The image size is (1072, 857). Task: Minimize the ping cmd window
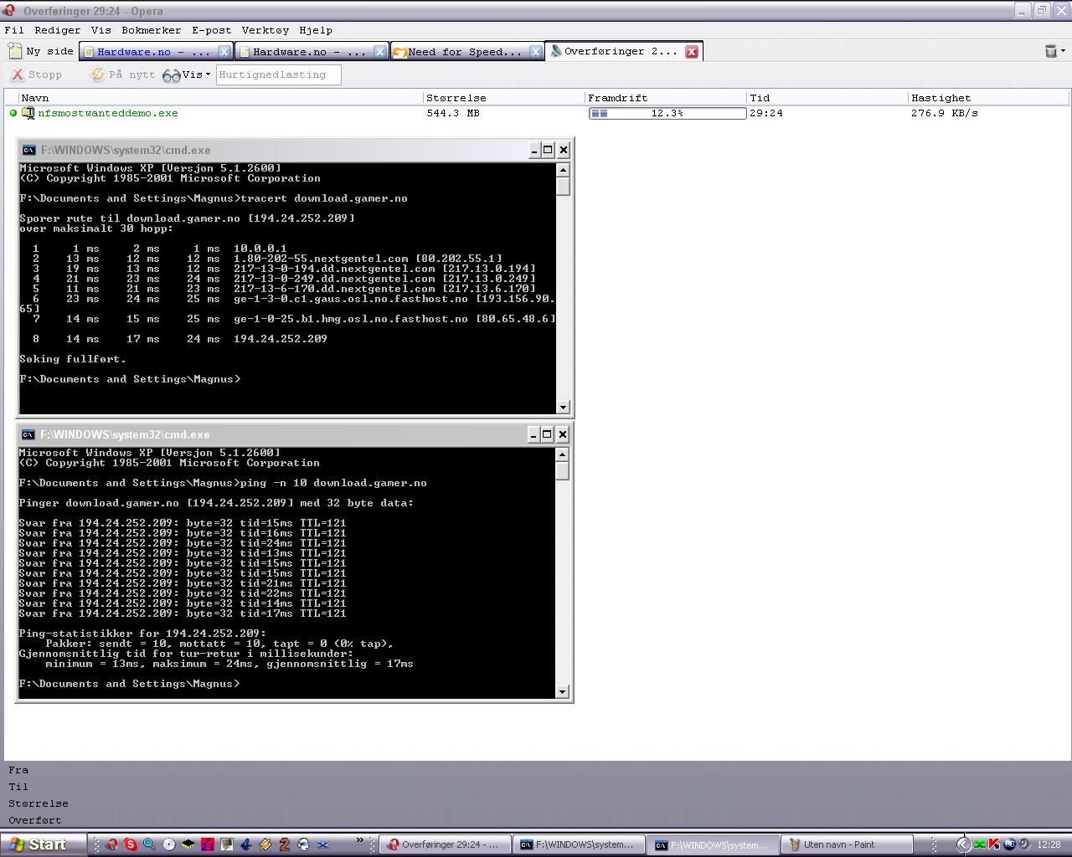(533, 434)
